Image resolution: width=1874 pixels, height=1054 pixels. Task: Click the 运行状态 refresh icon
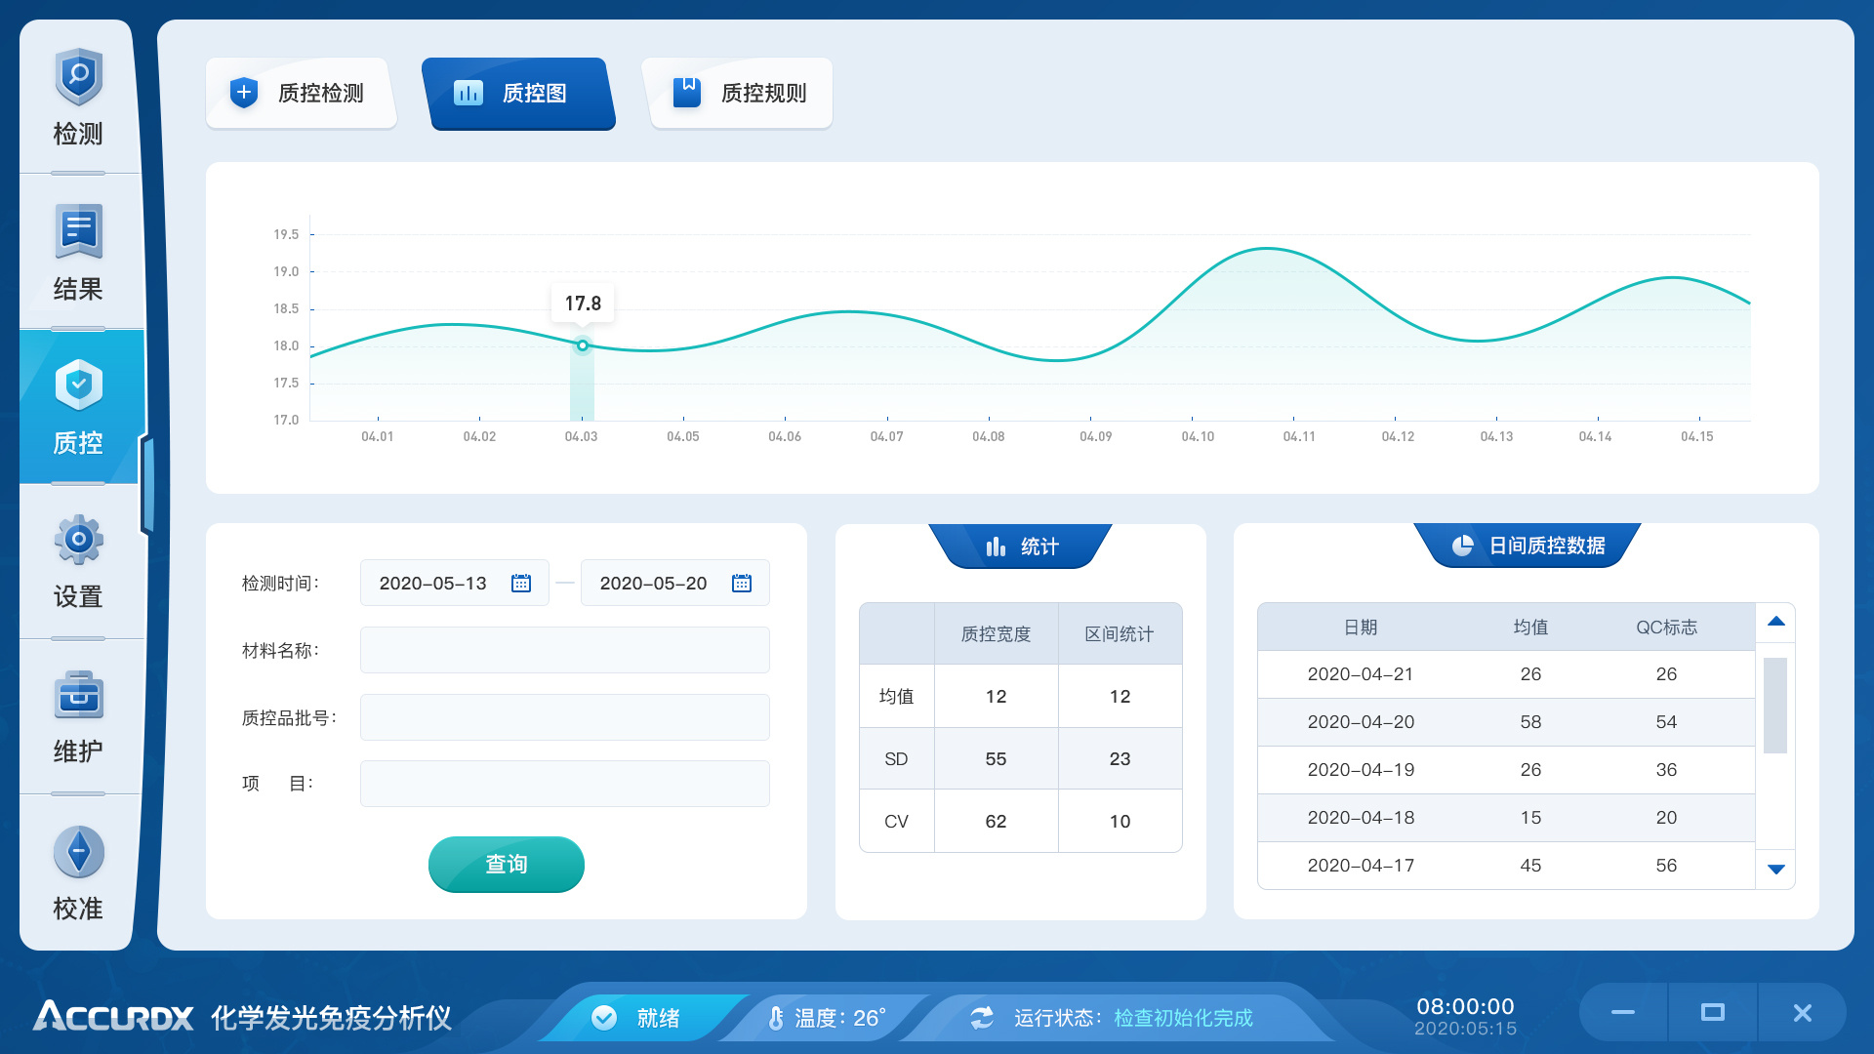(982, 1018)
